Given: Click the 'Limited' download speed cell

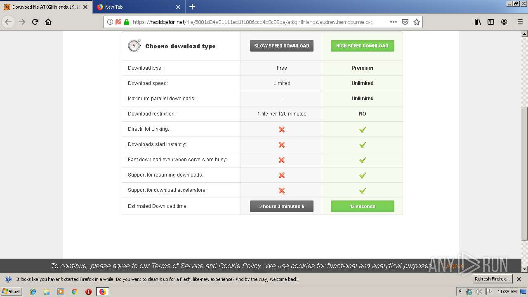Looking at the screenshot, I should [x=282, y=83].
